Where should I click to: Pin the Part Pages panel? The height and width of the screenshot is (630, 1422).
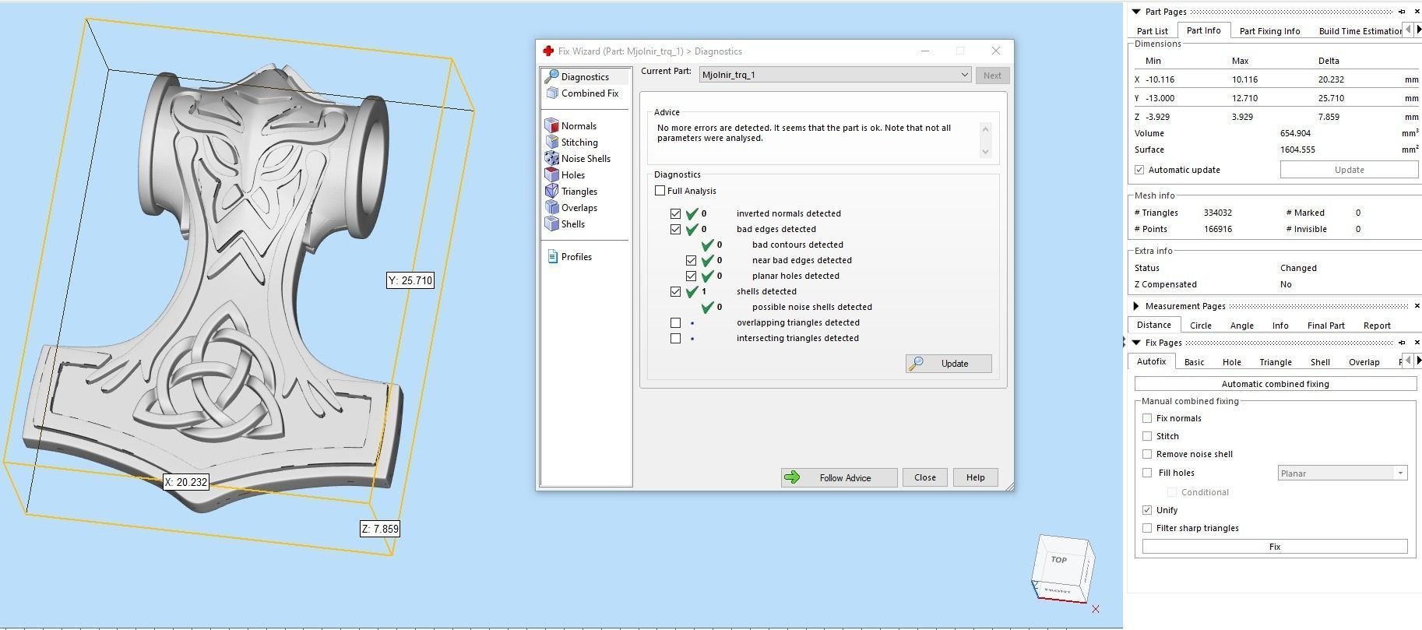pyautogui.click(x=1402, y=12)
